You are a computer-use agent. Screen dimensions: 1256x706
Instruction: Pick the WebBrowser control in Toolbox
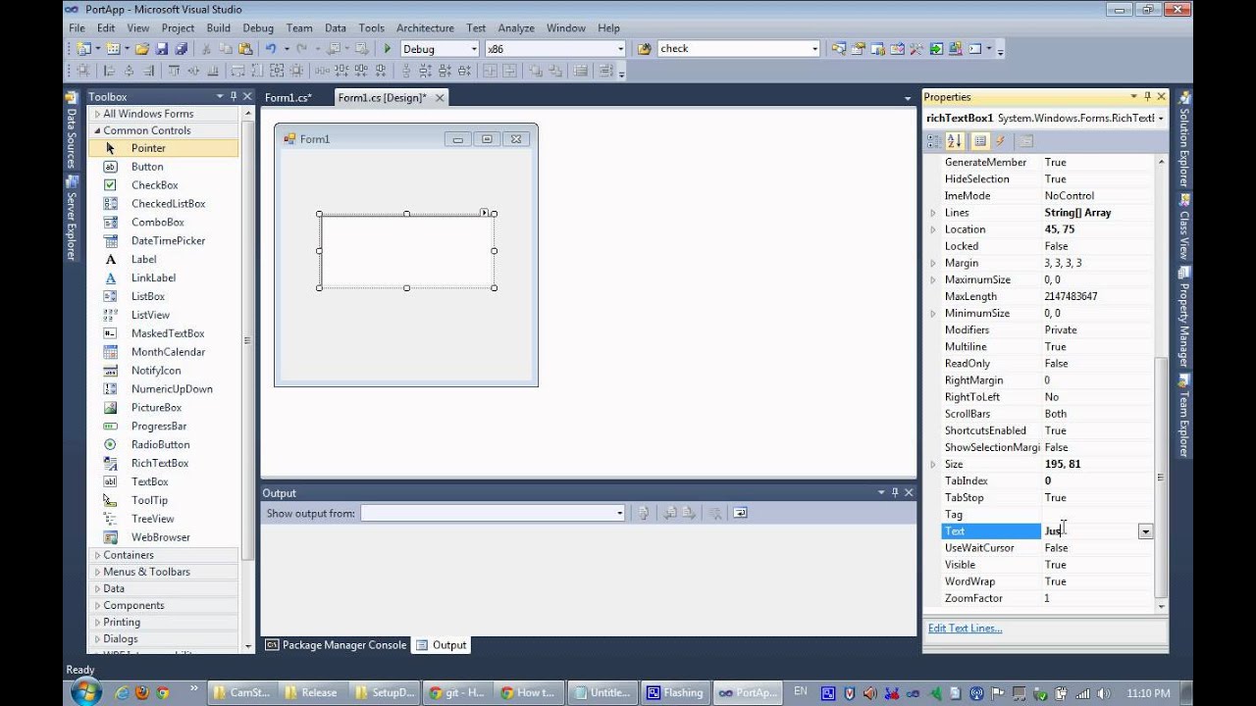(163, 537)
